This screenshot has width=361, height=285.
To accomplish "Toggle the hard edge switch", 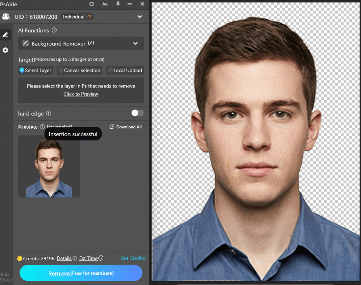I will [137, 113].
